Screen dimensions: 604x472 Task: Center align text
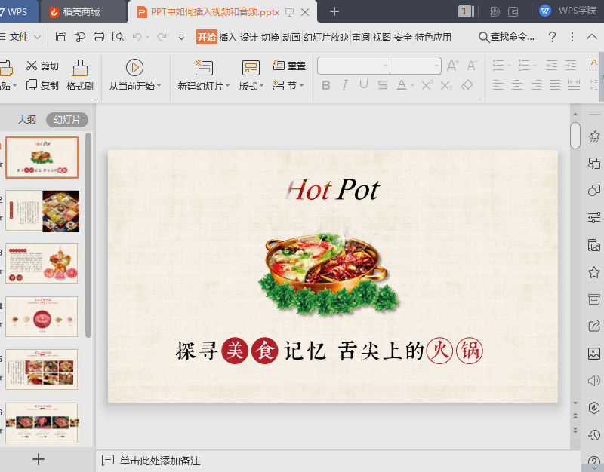(517, 85)
